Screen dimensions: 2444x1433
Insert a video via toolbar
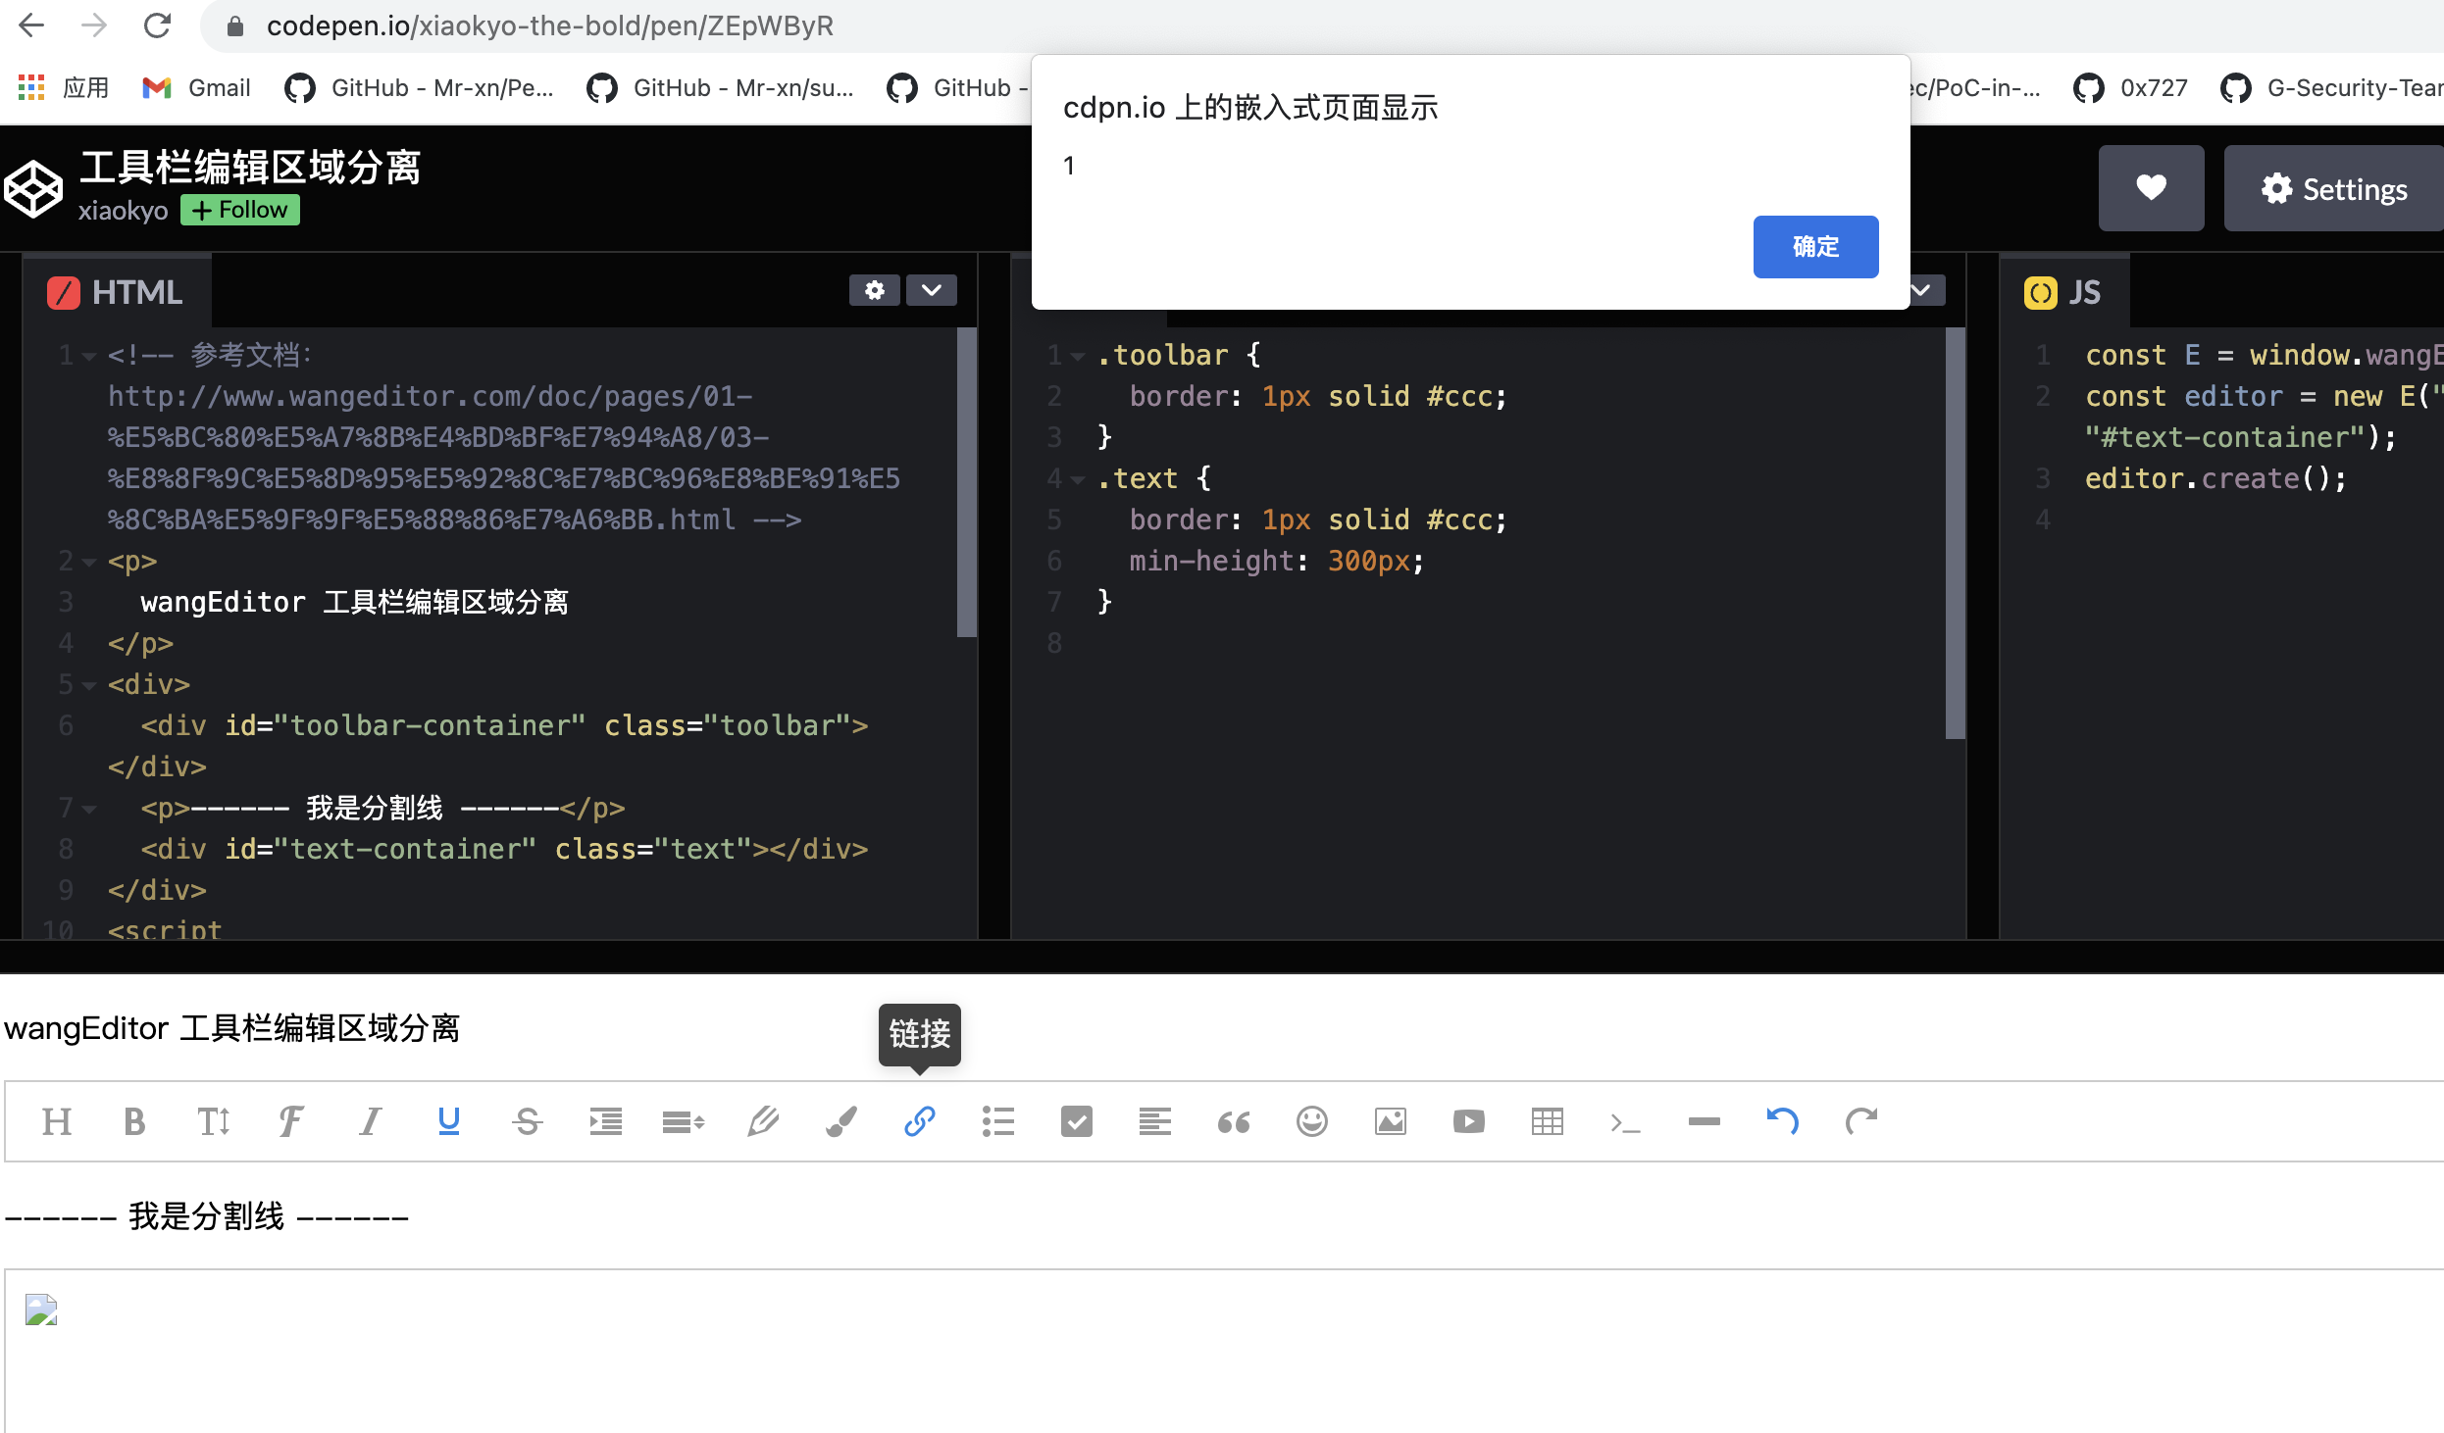pyautogui.click(x=1469, y=1121)
